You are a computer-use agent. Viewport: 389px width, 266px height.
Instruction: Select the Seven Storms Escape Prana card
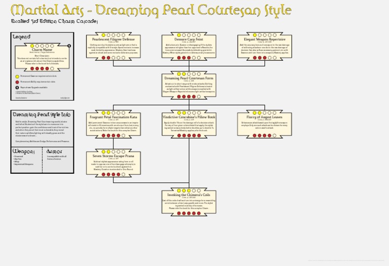113,163
